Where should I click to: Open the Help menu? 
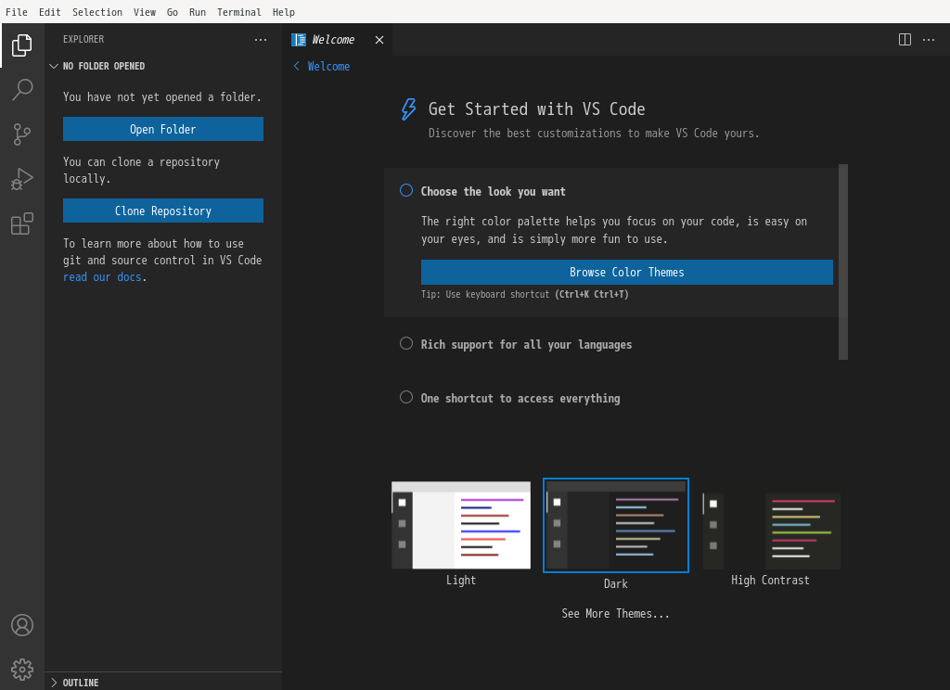tap(284, 12)
